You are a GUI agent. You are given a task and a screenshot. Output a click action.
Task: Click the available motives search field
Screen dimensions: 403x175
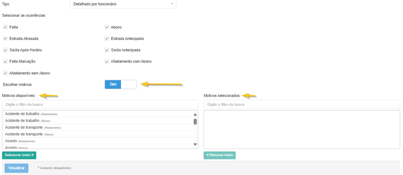pyautogui.click(x=100, y=105)
